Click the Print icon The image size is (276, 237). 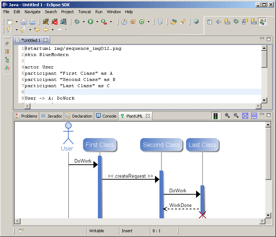pyautogui.click(x=32, y=22)
